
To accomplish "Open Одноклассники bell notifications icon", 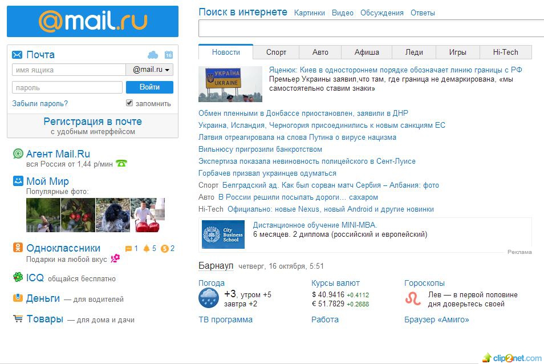I will click(147, 248).
